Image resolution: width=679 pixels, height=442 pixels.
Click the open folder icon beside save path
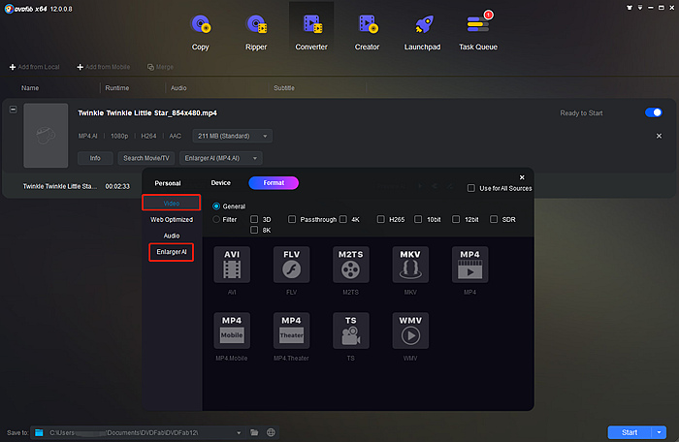point(254,432)
